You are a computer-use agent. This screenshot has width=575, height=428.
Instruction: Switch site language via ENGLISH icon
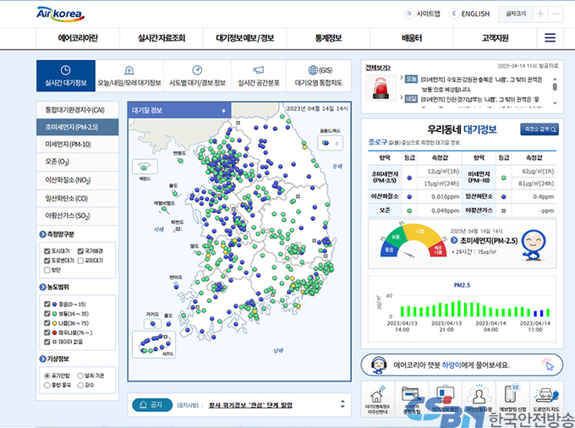tap(470, 14)
